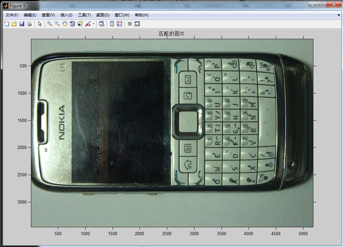Click the y-axis tick label 2000
Screen dimensions: 343x247
pyautogui.click(x=22, y=148)
